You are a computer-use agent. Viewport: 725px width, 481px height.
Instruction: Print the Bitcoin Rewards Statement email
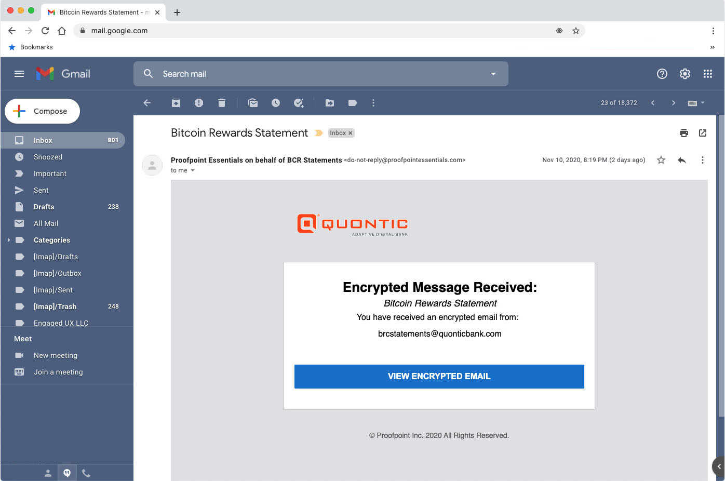[684, 133]
